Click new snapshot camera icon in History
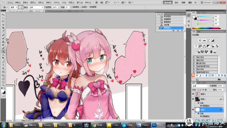This screenshot has height=128, width=227. pos(178,31)
